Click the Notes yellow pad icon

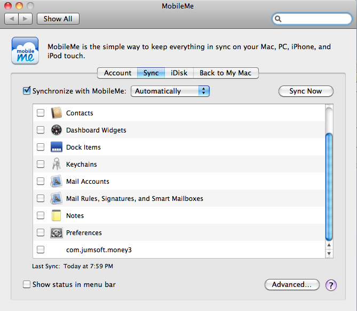[x=56, y=215]
